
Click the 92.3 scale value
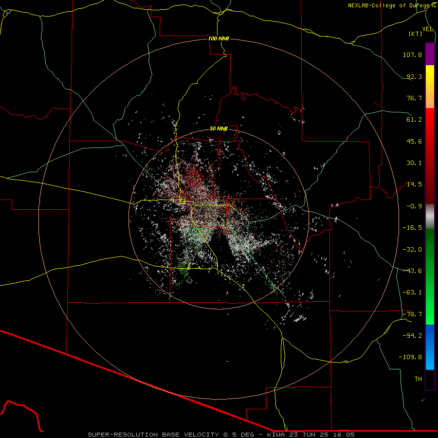point(414,76)
